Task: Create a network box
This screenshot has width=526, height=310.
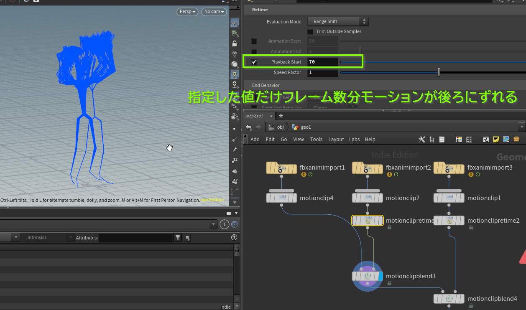Action: 486,139
